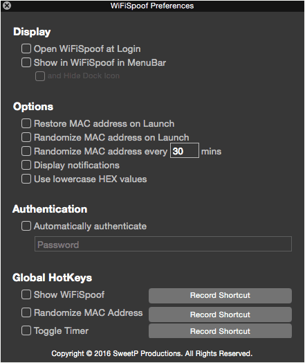Enable Restore MAC address on Launch
The image size is (305, 363).
click(26, 123)
